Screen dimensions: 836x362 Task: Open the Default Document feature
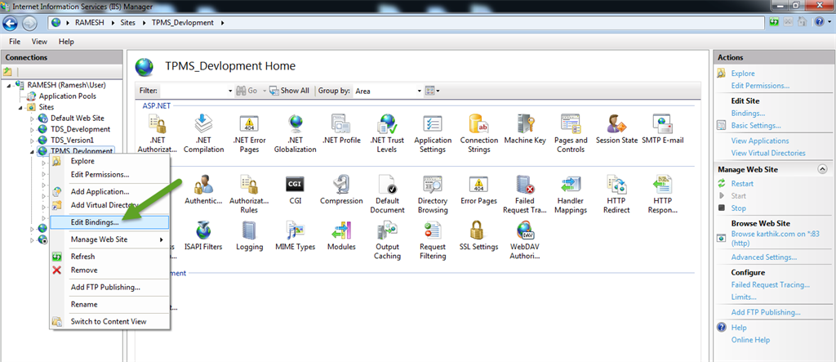pos(387,194)
